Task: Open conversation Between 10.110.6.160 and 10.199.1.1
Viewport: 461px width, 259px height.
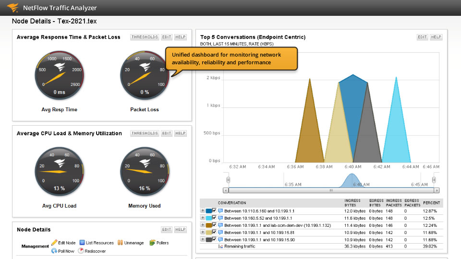Action: pos(259,211)
